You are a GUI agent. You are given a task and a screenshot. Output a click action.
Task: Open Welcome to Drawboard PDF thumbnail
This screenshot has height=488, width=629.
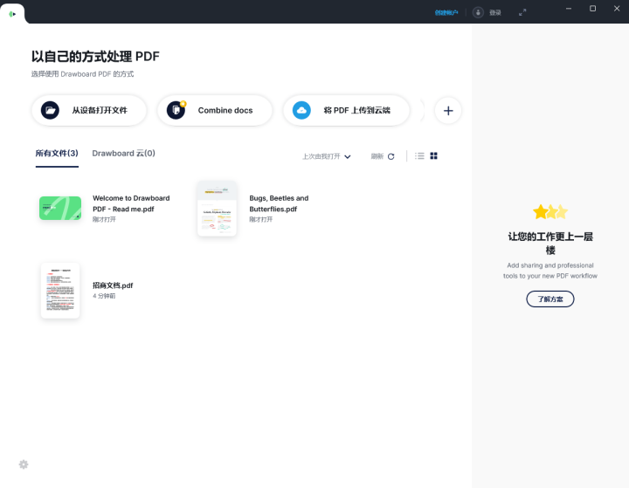60,208
